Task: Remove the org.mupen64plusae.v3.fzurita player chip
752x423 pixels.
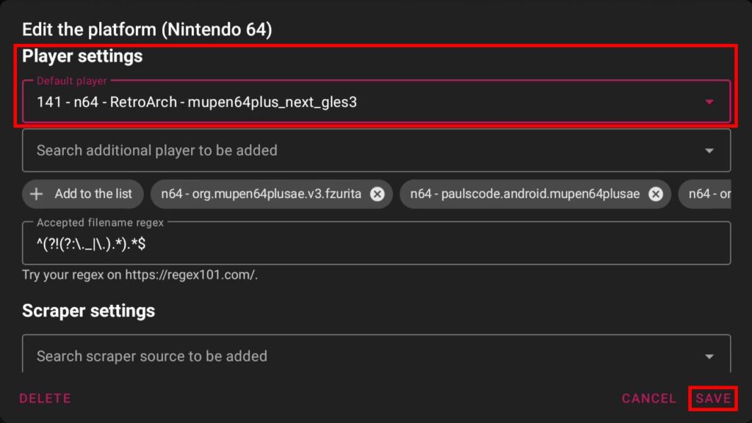Action: [x=377, y=194]
